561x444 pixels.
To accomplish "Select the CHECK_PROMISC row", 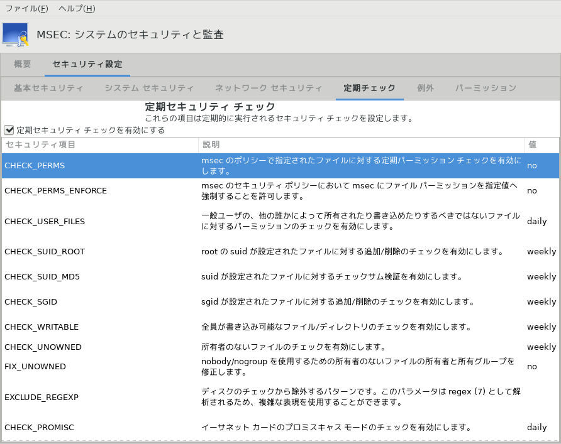I will tap(280, 427).
